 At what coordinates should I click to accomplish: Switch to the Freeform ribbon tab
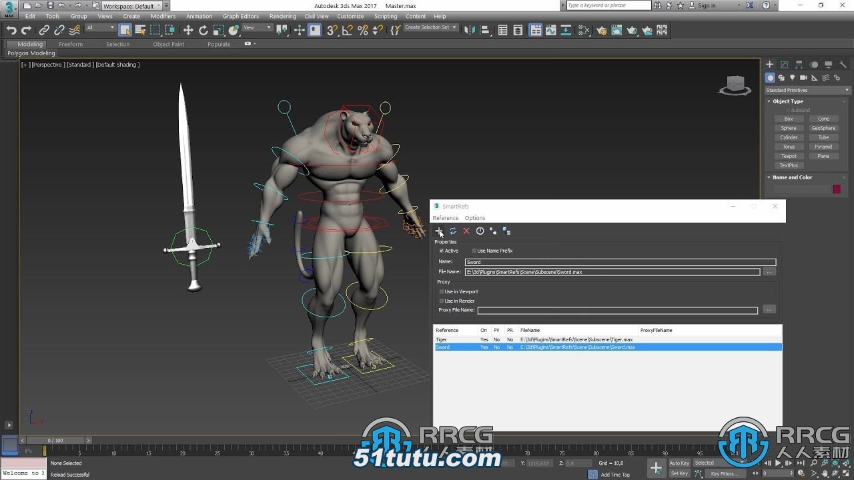[71, 44]
